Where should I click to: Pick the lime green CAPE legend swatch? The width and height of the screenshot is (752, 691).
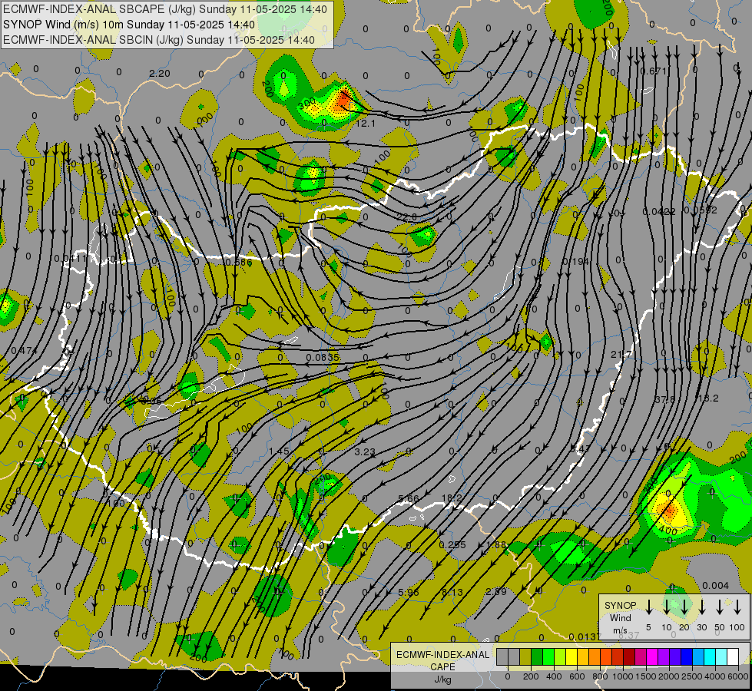pos(560,657)
